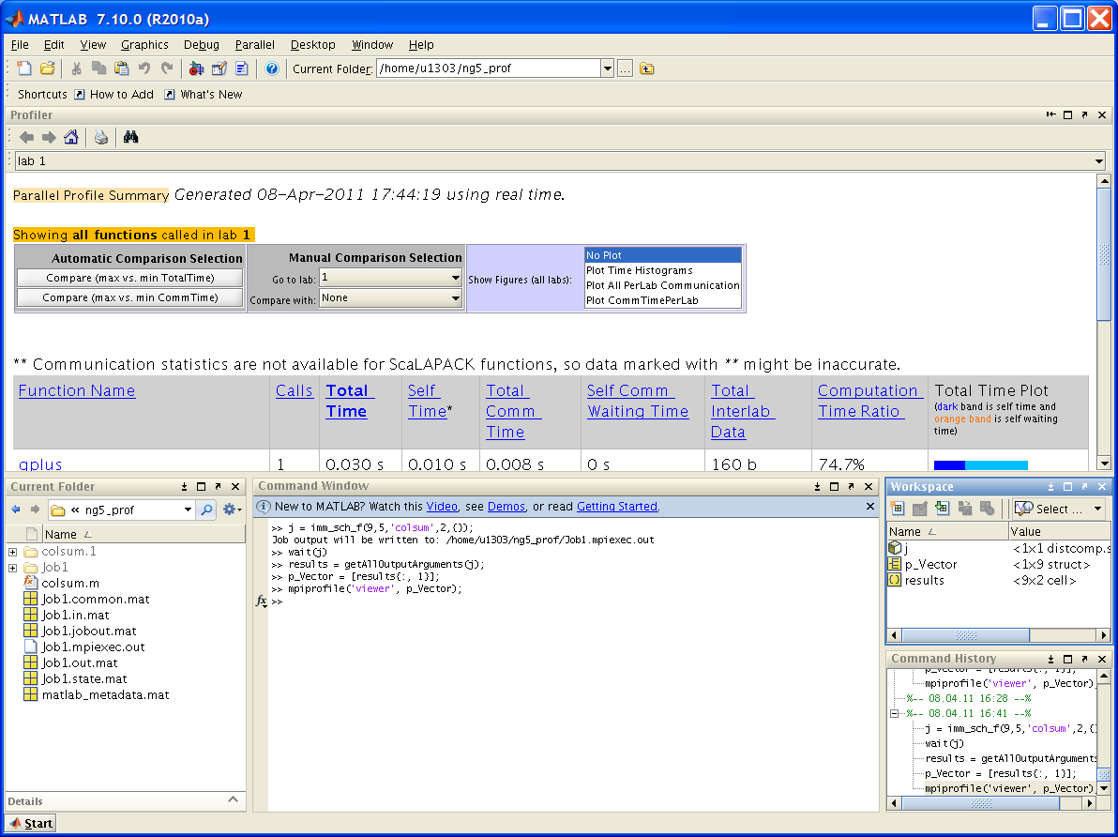Click the Start button
Viewport: 1118px width, 837px height.
pos(31,824)
